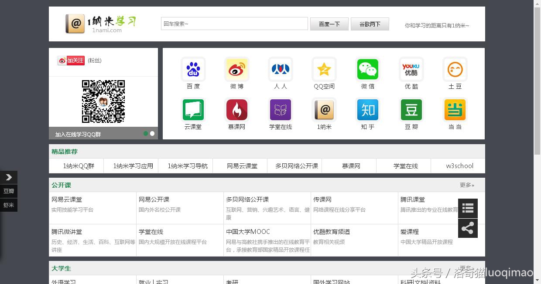Open the floating share icon
Image resolution: width=541 pixels, height=284 pixels.
(x=468, y=228)
